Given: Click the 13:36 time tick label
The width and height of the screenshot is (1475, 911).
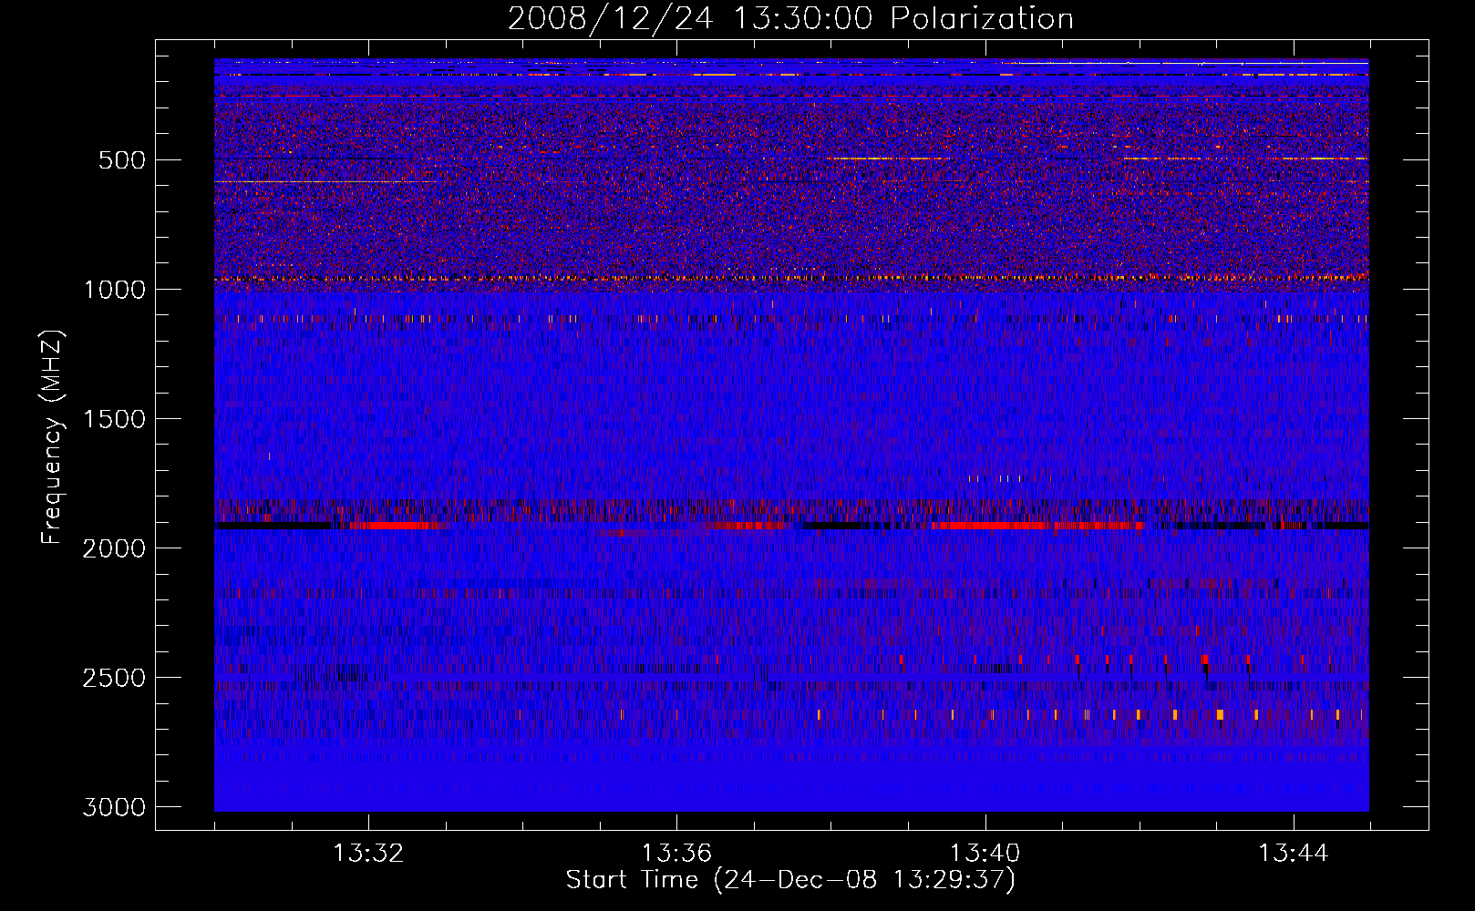Looking at the screenshot, I should pyautogui.click(x=676, y=854).
